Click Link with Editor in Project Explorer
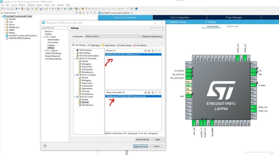Screen dimensions: 279x155 pos(80,13)
